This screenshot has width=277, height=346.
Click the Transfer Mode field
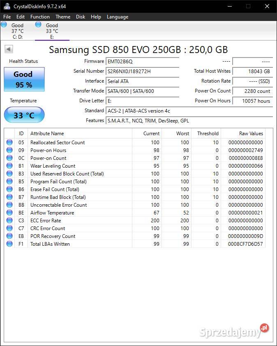pyautogui.click(x=142, y=91)
